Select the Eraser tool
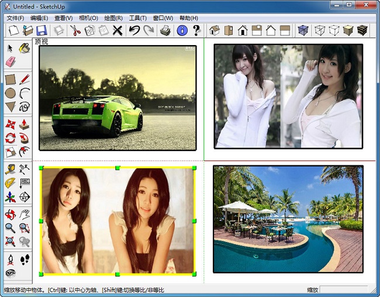The height and width of the screenshot is (297, 380). pos(10,62)
